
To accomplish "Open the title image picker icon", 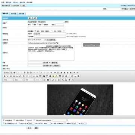I will (57, 43).
